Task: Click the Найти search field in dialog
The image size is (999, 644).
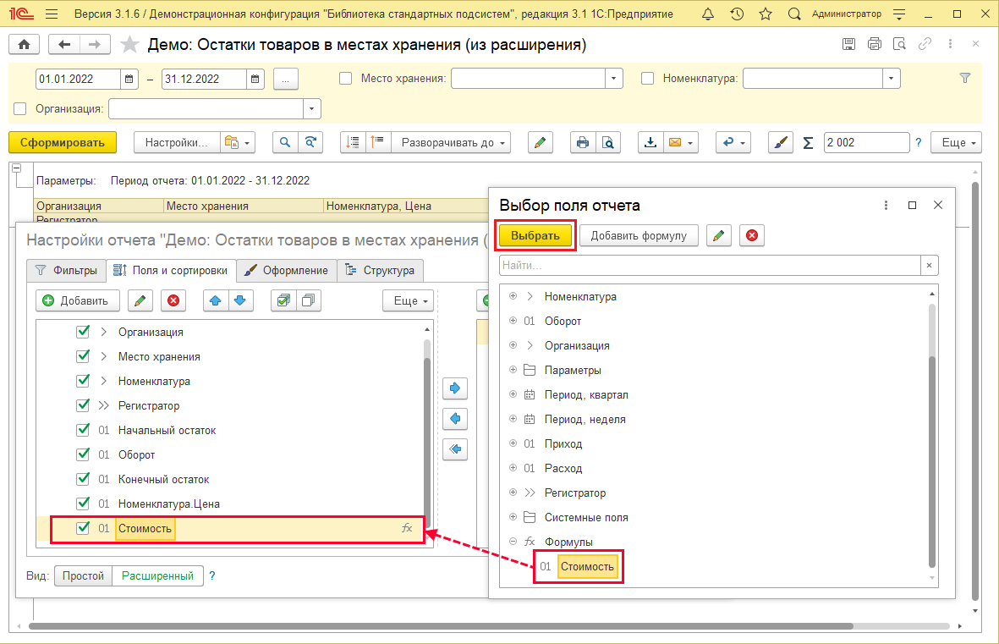Action: tap(710, 265)
